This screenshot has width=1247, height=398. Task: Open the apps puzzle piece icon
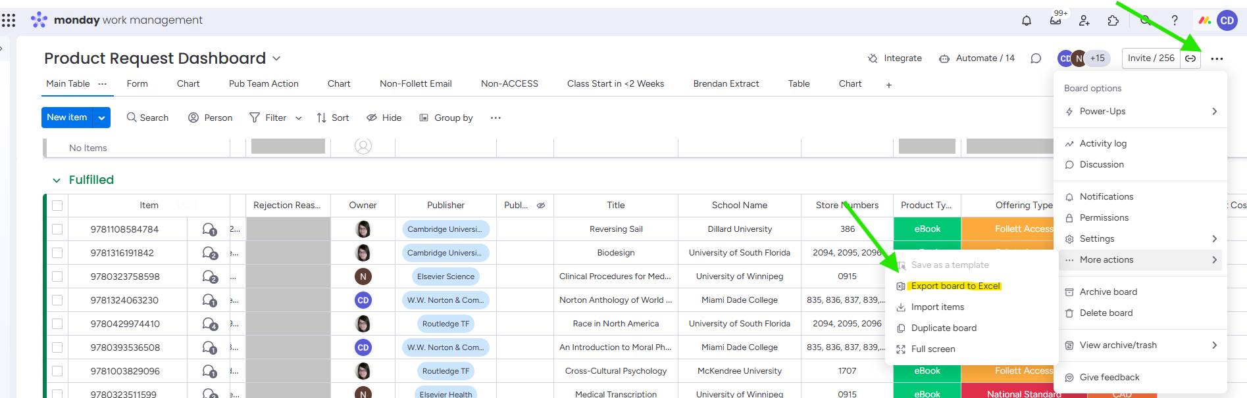[1113, 20]
